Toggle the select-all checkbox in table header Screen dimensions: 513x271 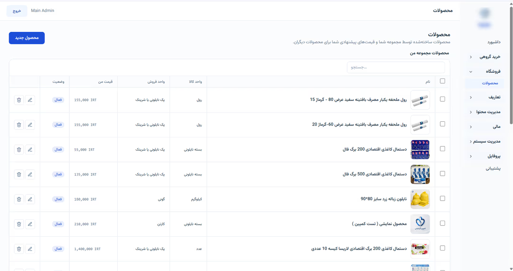pos(442,81)
